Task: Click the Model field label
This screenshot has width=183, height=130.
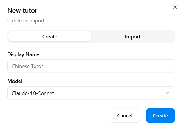Action: [x=15, y=81]
